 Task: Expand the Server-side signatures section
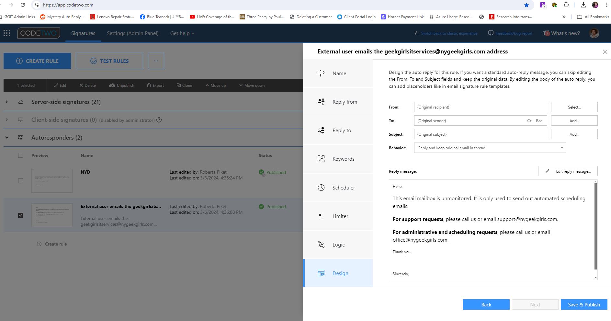tap(7, 102)
